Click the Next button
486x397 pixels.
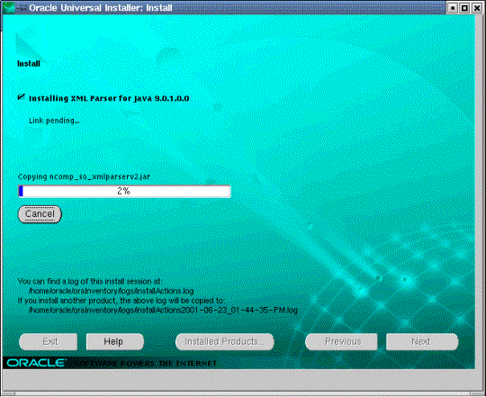coord(422,342)
